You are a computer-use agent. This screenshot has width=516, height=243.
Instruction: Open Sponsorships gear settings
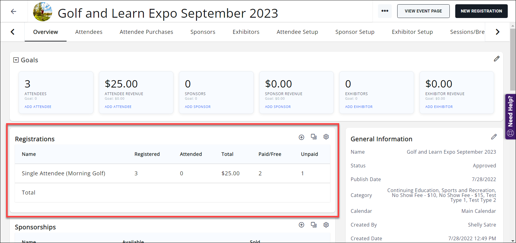click(x=326, y=225)
